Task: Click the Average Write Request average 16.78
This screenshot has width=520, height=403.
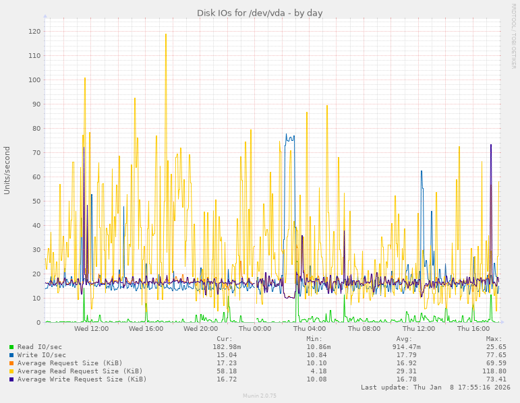Action: tap(406, 379)
